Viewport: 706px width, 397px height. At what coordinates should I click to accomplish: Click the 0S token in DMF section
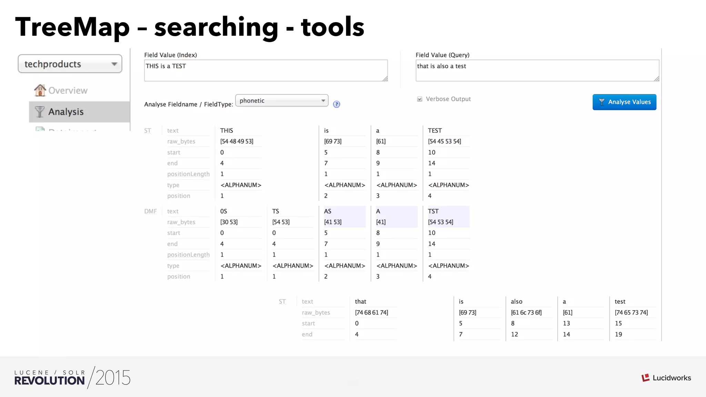point(224,211)
